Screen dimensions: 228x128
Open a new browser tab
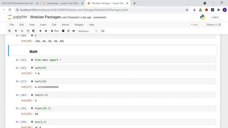pos(135,3)
